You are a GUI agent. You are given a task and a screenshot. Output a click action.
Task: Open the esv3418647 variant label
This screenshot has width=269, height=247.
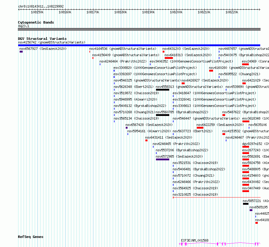pos(214,93)
